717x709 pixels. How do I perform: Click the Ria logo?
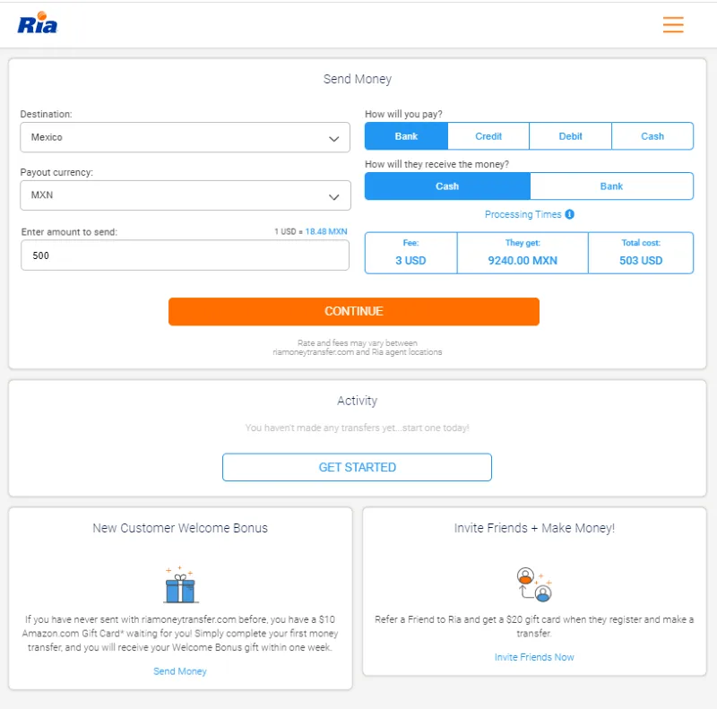pos(35,24)
